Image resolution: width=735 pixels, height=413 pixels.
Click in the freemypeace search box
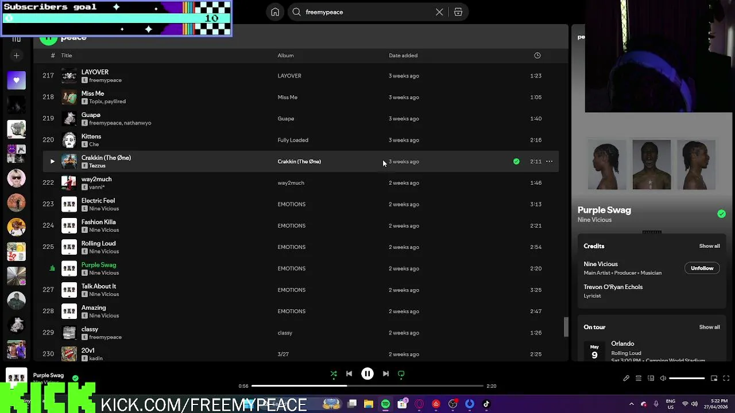367,12
